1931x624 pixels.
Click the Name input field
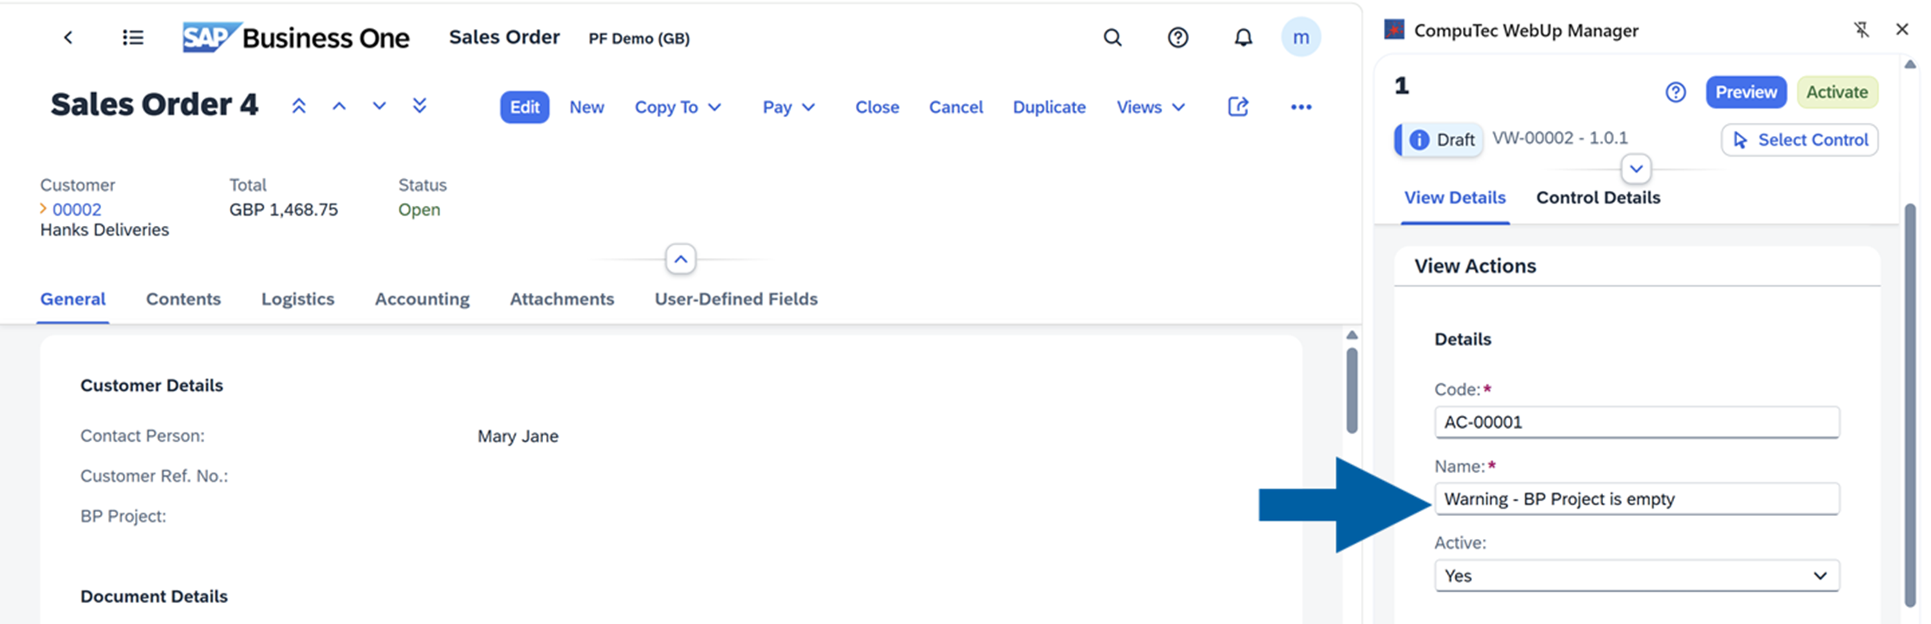click(1636, 499)
